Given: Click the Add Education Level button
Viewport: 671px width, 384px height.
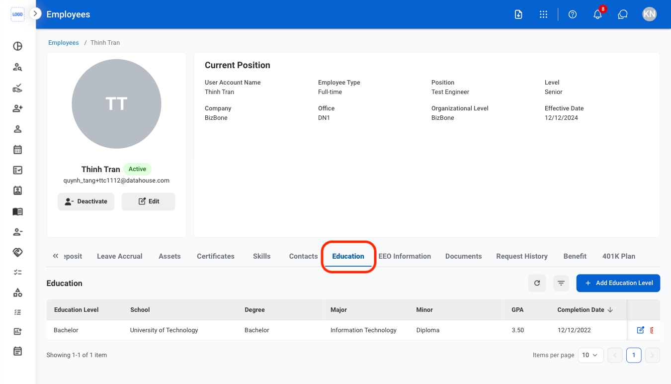Looking at the screenshot, I should pos(618,283).
